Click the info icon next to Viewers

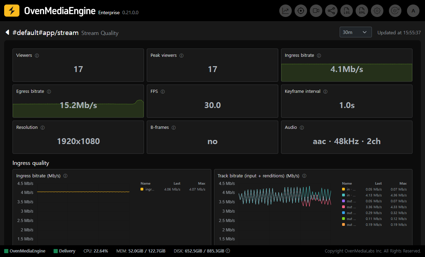point(37,55)
